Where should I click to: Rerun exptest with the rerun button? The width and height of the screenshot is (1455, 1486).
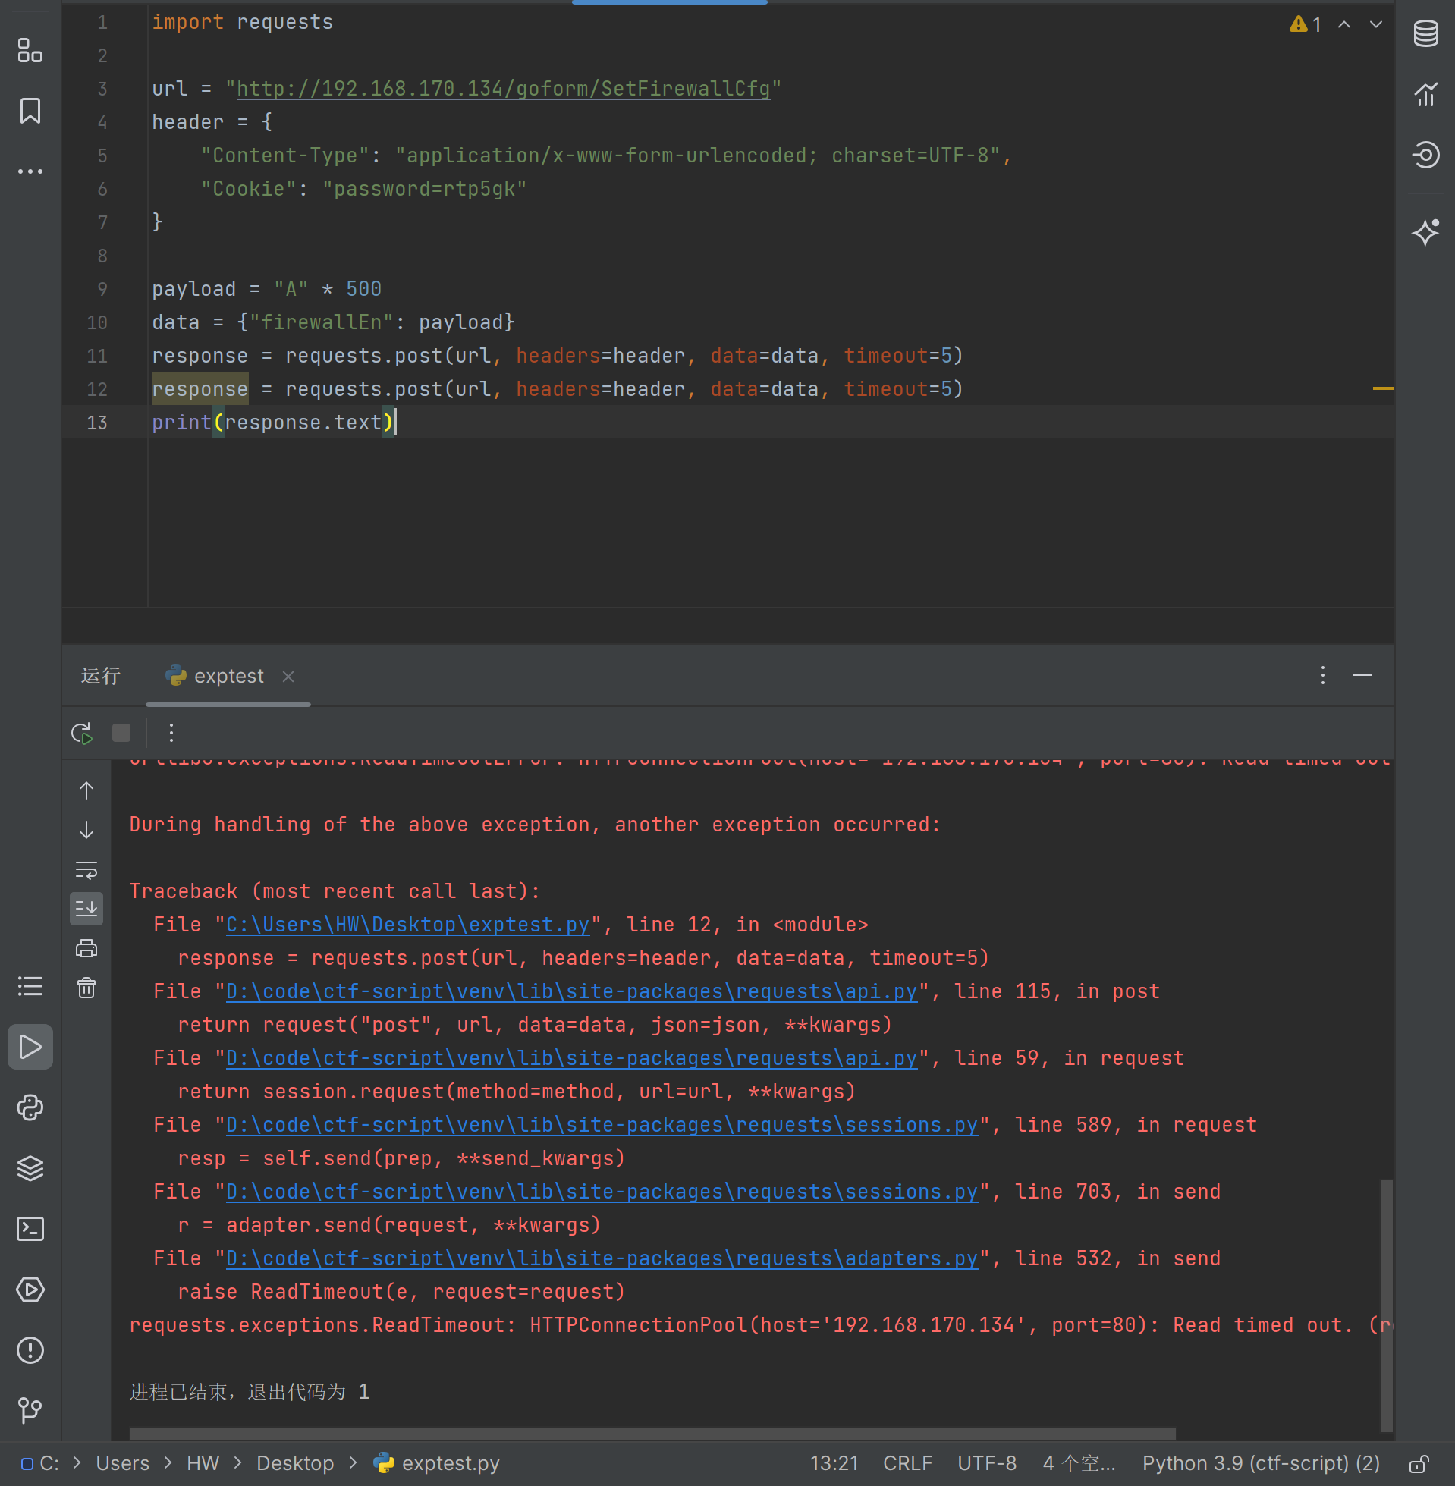82,733
